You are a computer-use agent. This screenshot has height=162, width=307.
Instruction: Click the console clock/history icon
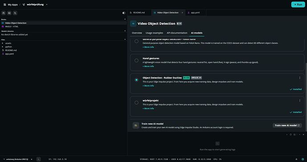point(291,134)
